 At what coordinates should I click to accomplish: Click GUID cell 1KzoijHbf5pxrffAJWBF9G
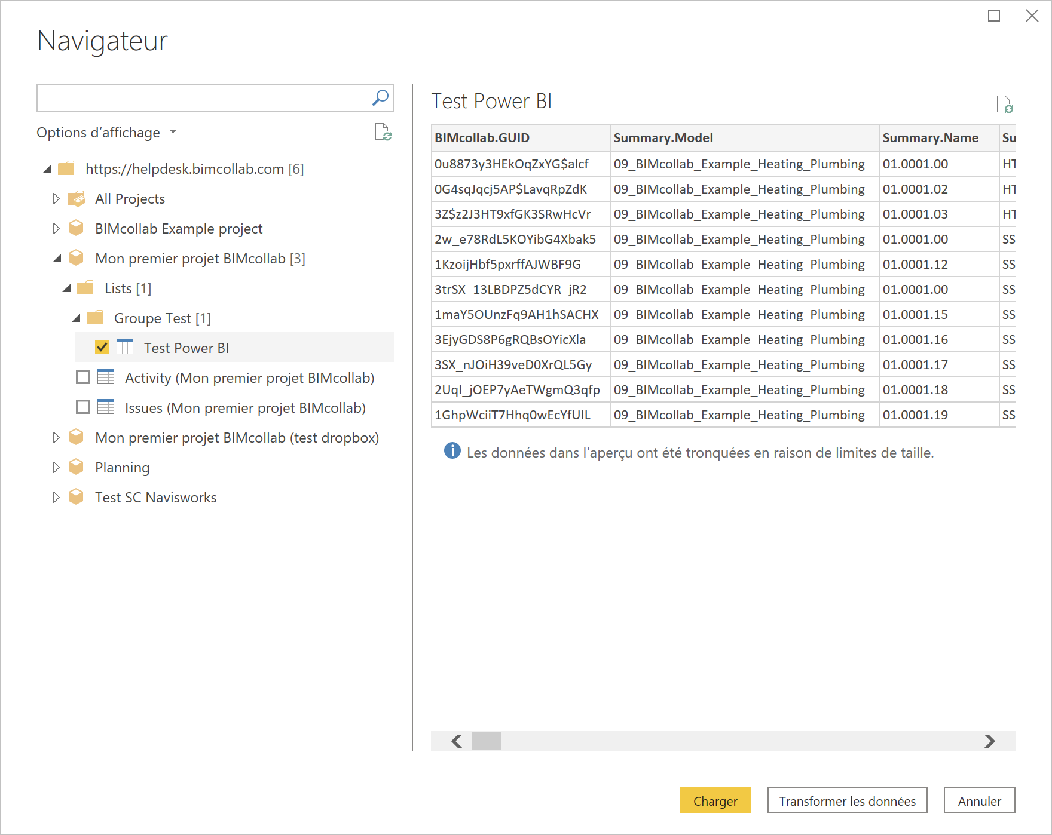pyautogui.click(x=521, y=264)
